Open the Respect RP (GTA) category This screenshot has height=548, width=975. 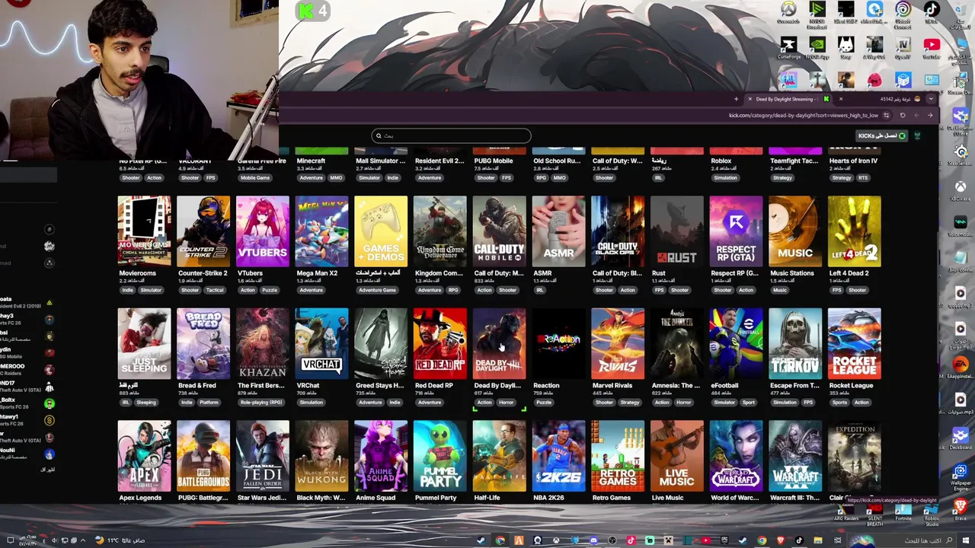[x=736, y=231]
